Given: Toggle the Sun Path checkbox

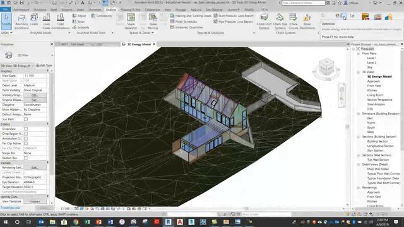Looking at the screenshot, I should (x=26, y=119).
